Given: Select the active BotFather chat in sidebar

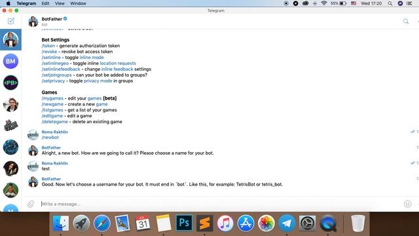Looking at the screenshot, I should click(x=10, y=39).
